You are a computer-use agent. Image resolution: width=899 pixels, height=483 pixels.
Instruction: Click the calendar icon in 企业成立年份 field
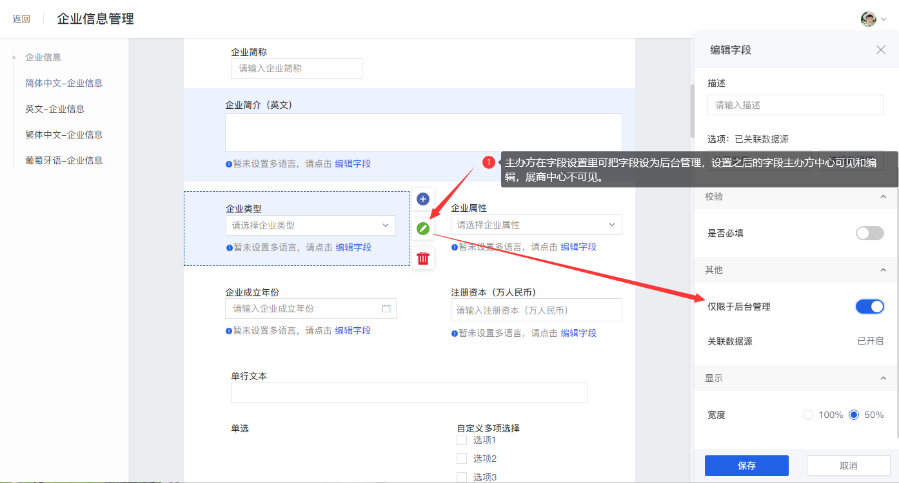click(386, 308)
